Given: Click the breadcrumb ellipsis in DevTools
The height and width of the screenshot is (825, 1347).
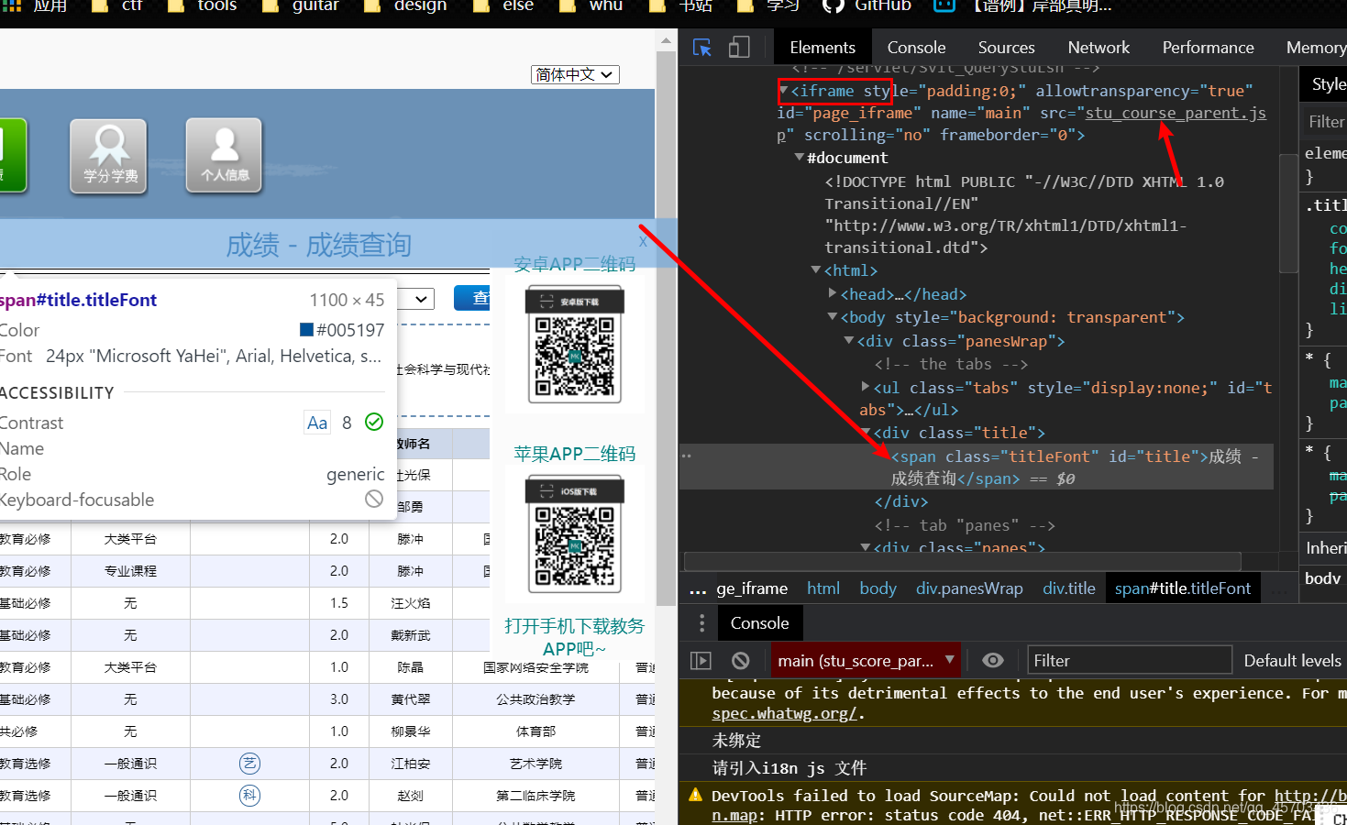Looking at the screenshot, I should pyautogui.click(x=698, y=589).
